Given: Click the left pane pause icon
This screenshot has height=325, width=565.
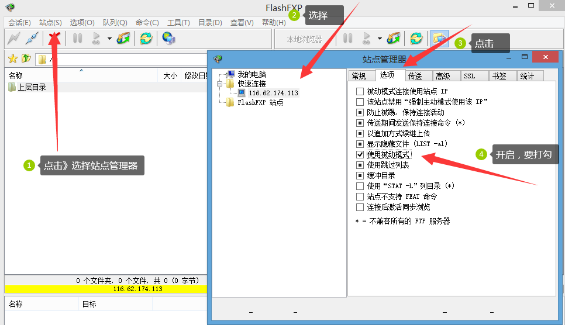Looking at the screenshot, I should 77,38.
